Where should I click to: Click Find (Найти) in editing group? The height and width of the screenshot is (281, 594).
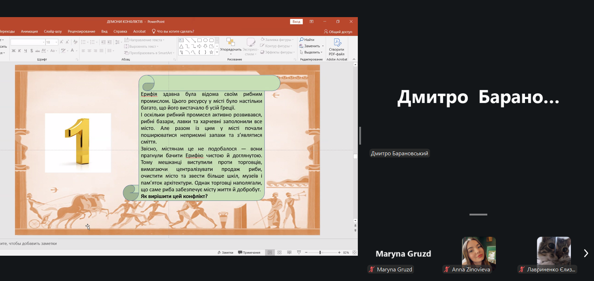pyautogui.click(x=307, y=40)
